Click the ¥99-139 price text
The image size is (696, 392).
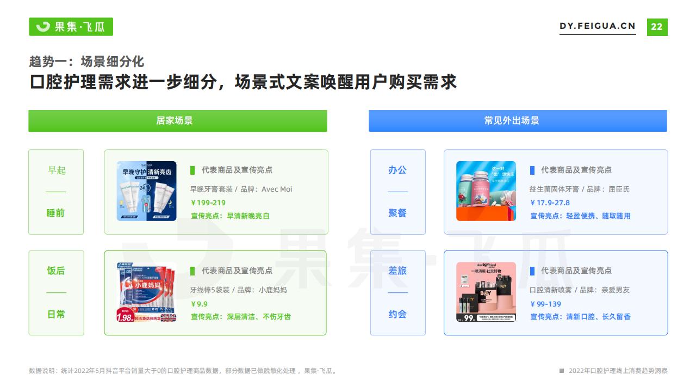545,304
